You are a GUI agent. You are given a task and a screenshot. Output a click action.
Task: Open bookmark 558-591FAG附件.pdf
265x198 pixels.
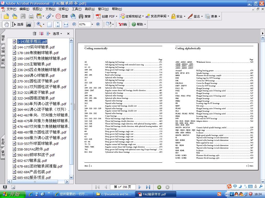point(33,149)
